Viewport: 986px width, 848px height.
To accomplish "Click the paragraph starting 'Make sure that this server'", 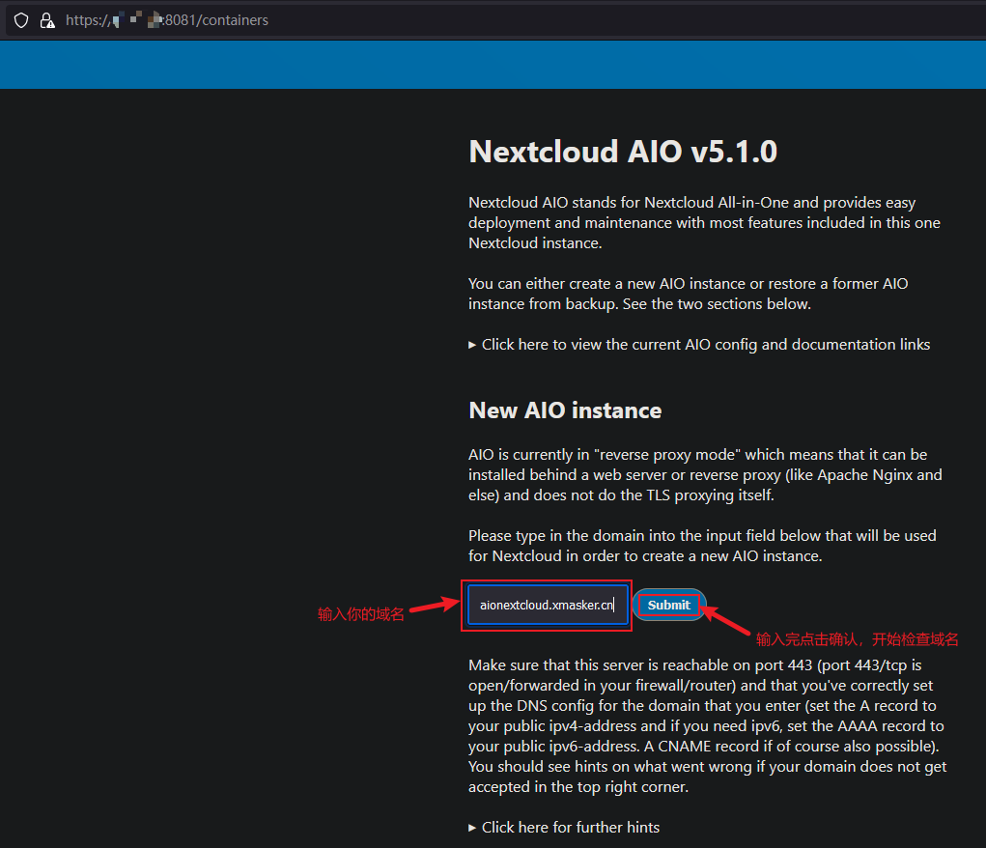I will point(708,726).
